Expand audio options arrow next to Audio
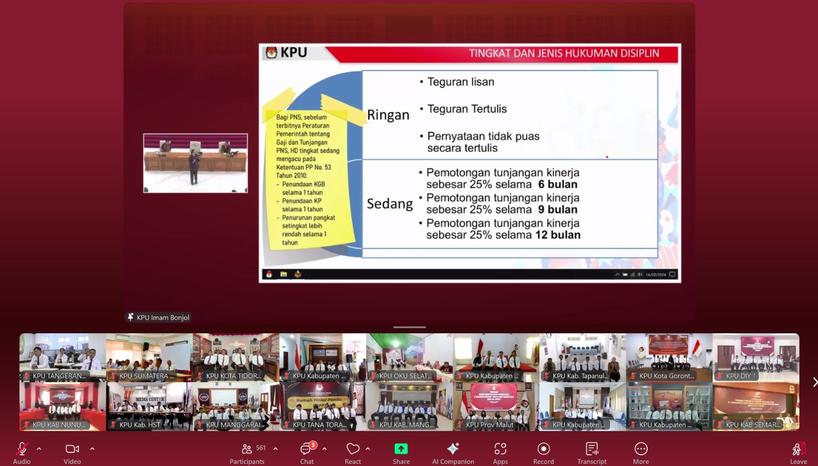 click(x=39, y=449)
